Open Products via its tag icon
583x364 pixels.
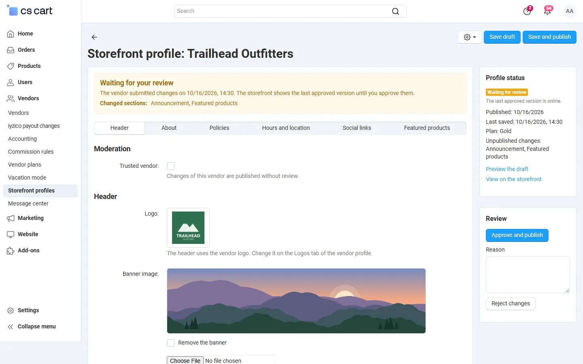11,66
